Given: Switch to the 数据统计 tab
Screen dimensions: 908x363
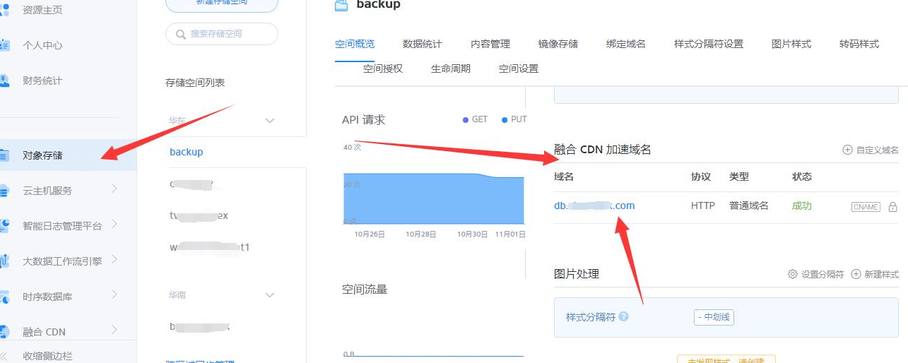Looking at the screenshot, I should [x=423, y=44].
